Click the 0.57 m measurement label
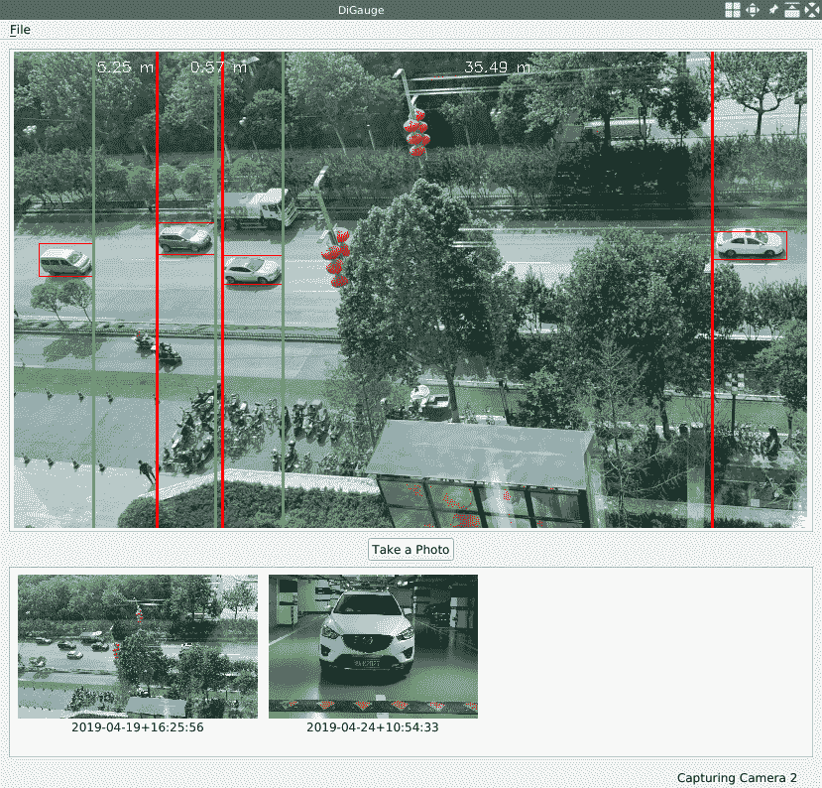 pyautogui.click(x=218, y=67)
